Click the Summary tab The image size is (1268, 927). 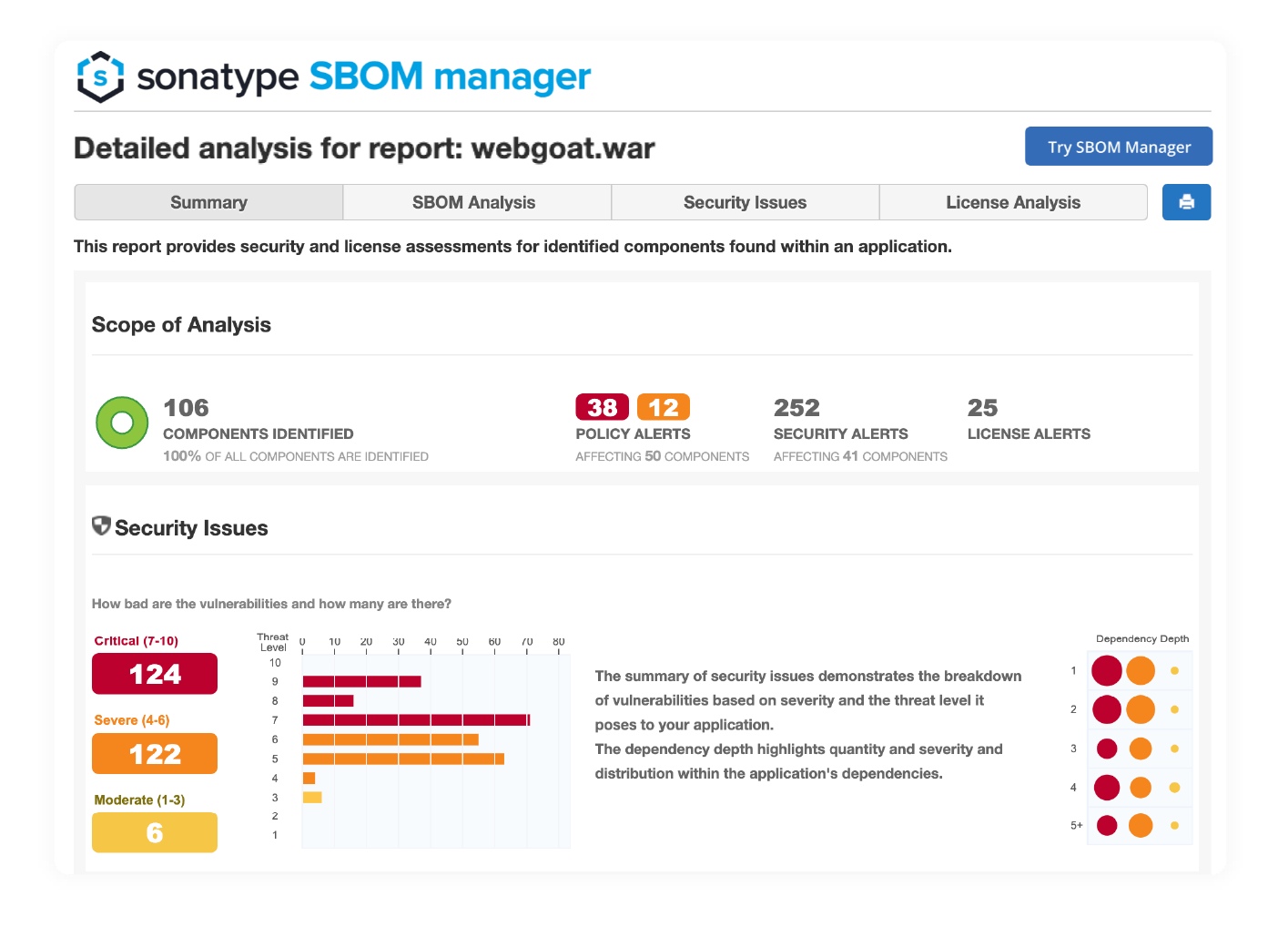(208, 202)
